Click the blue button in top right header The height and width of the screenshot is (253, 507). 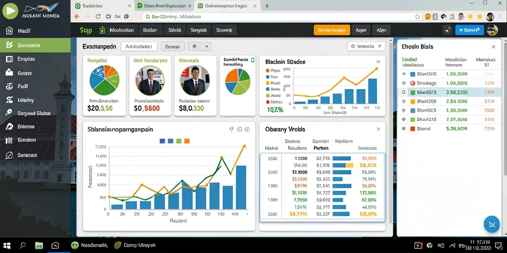(469, 30)
